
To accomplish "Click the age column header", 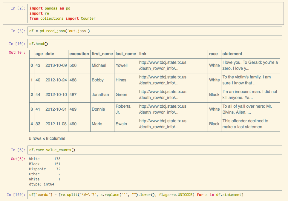I will pyautogui.click(x=39, y=54).
